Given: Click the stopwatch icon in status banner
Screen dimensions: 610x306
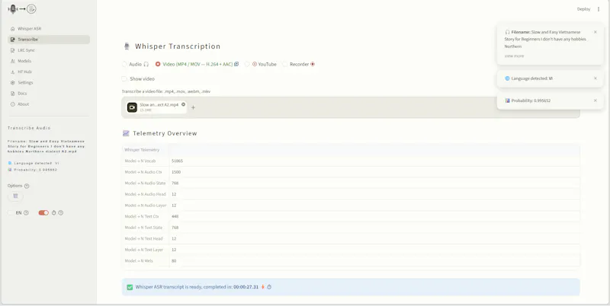Looking at the screenshot, I should (269, 287).
